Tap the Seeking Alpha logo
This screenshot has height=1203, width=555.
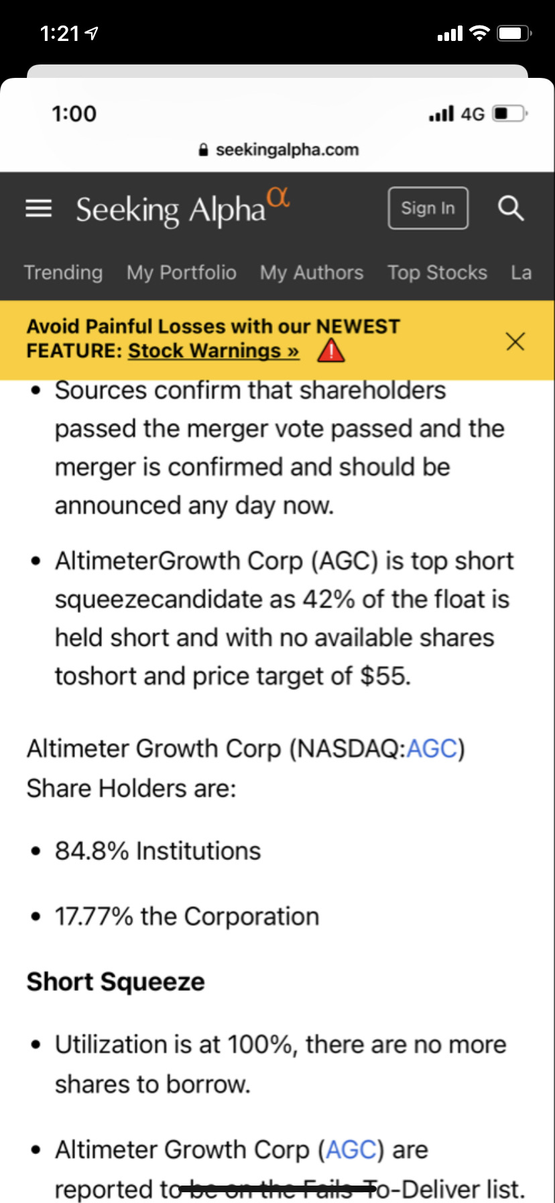183,207
